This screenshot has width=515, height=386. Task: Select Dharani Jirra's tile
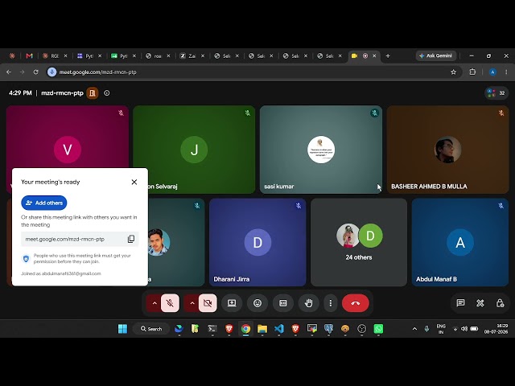tap(257, 242)
